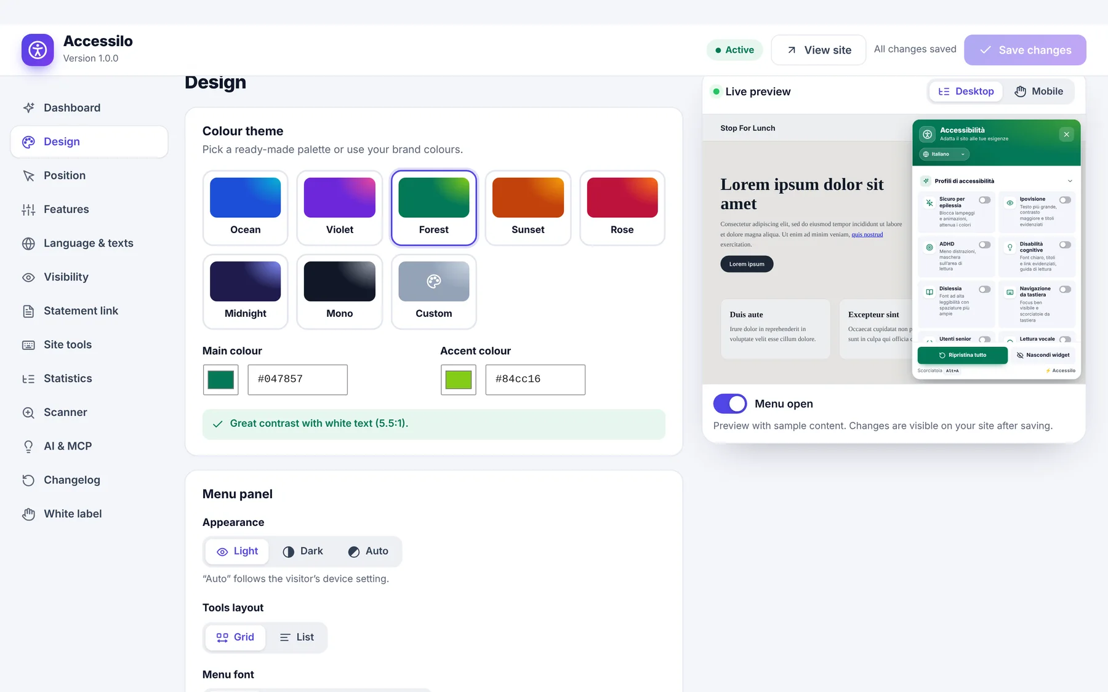Screen dimensions: 1108x692
Task: Click the Accent colour hex field
Action: (536, 380)
